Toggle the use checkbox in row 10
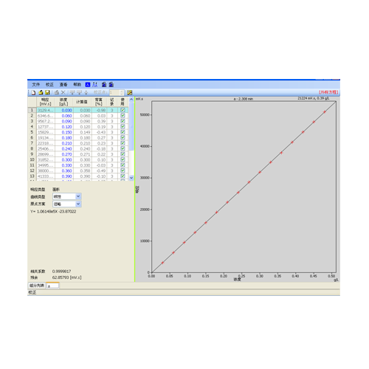This screenshot has width=369, height=369. [x=123, y=159]
